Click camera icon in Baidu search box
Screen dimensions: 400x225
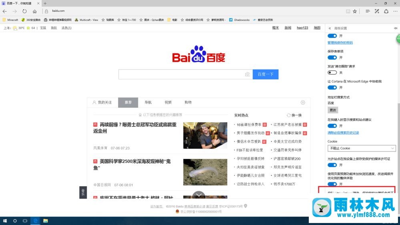pos(248,74)
